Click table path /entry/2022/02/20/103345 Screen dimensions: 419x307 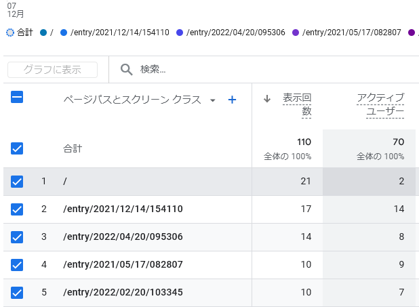(123, 292)
